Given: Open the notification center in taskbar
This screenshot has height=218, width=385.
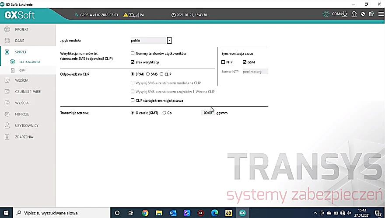Looking at the screenshot, I should 378,213.
